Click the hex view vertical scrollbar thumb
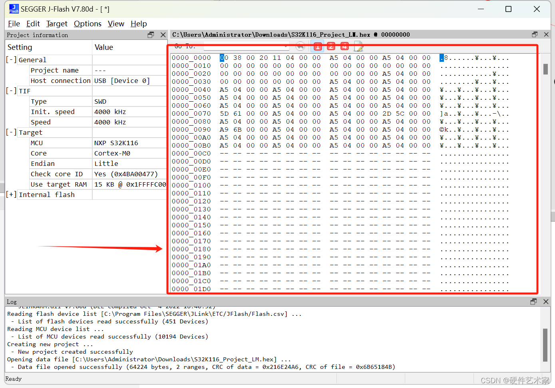Viewport: 555px width, 388px height. 545,69
